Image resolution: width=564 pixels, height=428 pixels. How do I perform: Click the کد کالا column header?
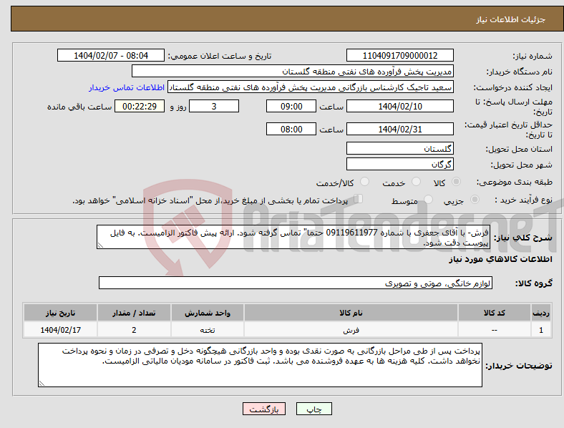pyautogui.click(x=495, y=313)
